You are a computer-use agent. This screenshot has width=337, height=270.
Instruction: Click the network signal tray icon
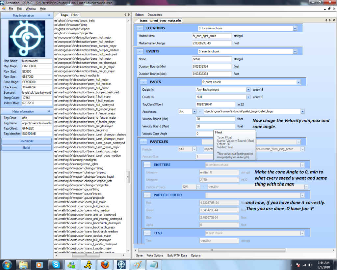pyautogui.click(x=304, y=265)
